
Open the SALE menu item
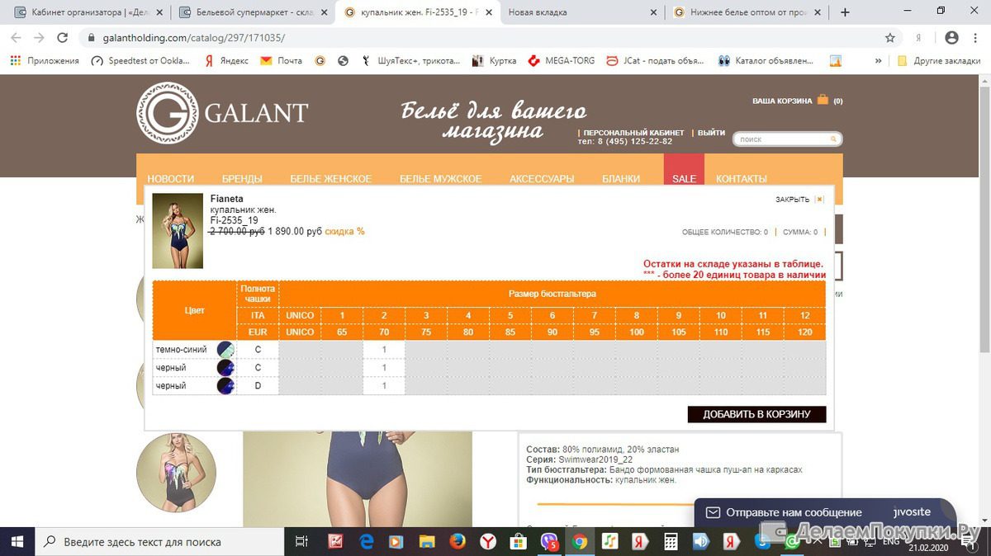pyautogui.click(x=684, y=169)
